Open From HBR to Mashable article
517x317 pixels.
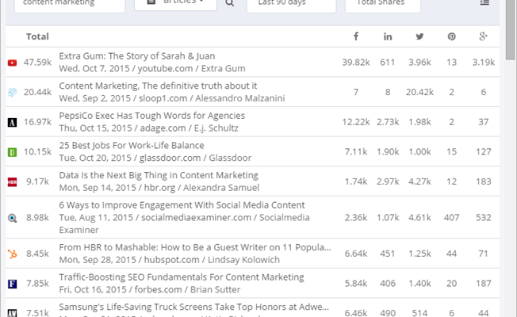pyautogui.click(x=195, y=247)
